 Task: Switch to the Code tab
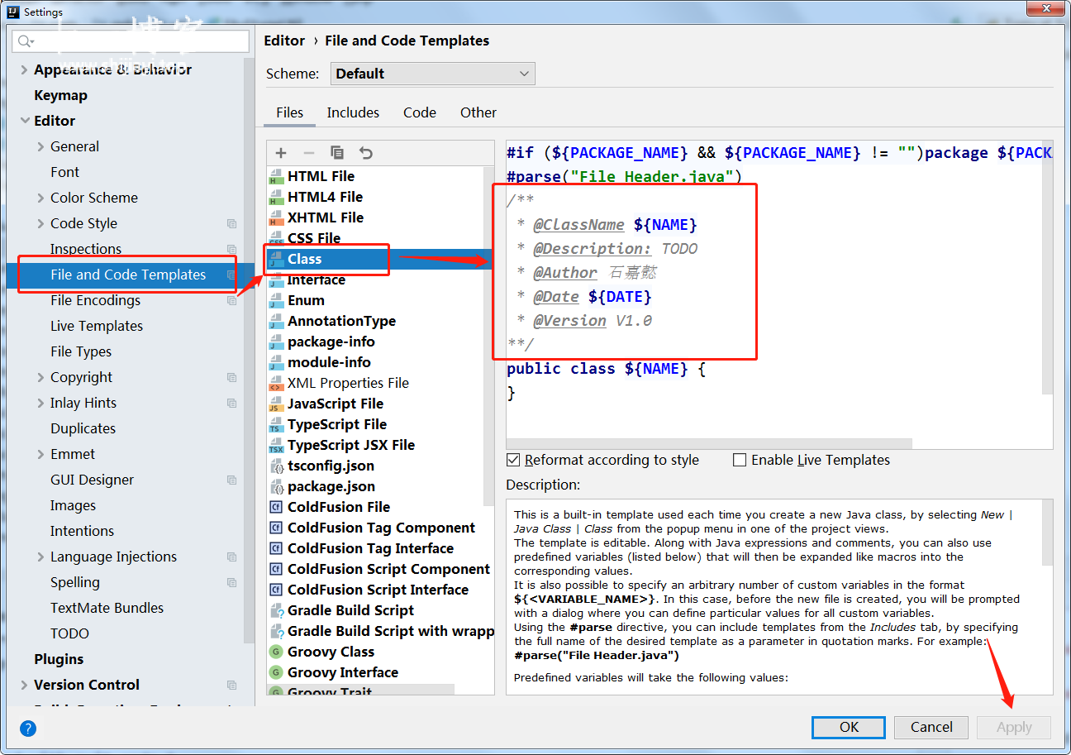click(420, 112)
